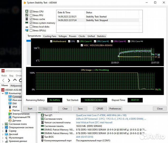Click the system memory module icon

tap(27, 23)
